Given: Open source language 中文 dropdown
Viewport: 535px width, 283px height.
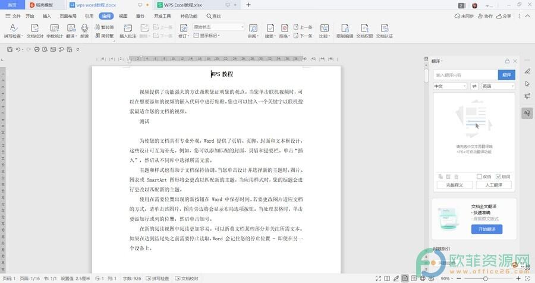Looking at the screenshot, I should (450, 86).
